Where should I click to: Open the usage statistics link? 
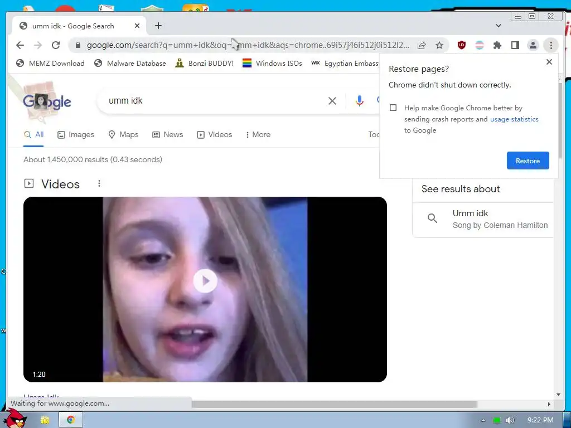click(x=514, y=119)
